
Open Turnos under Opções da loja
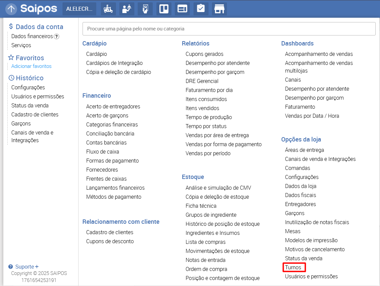click(x=293, y=268)
